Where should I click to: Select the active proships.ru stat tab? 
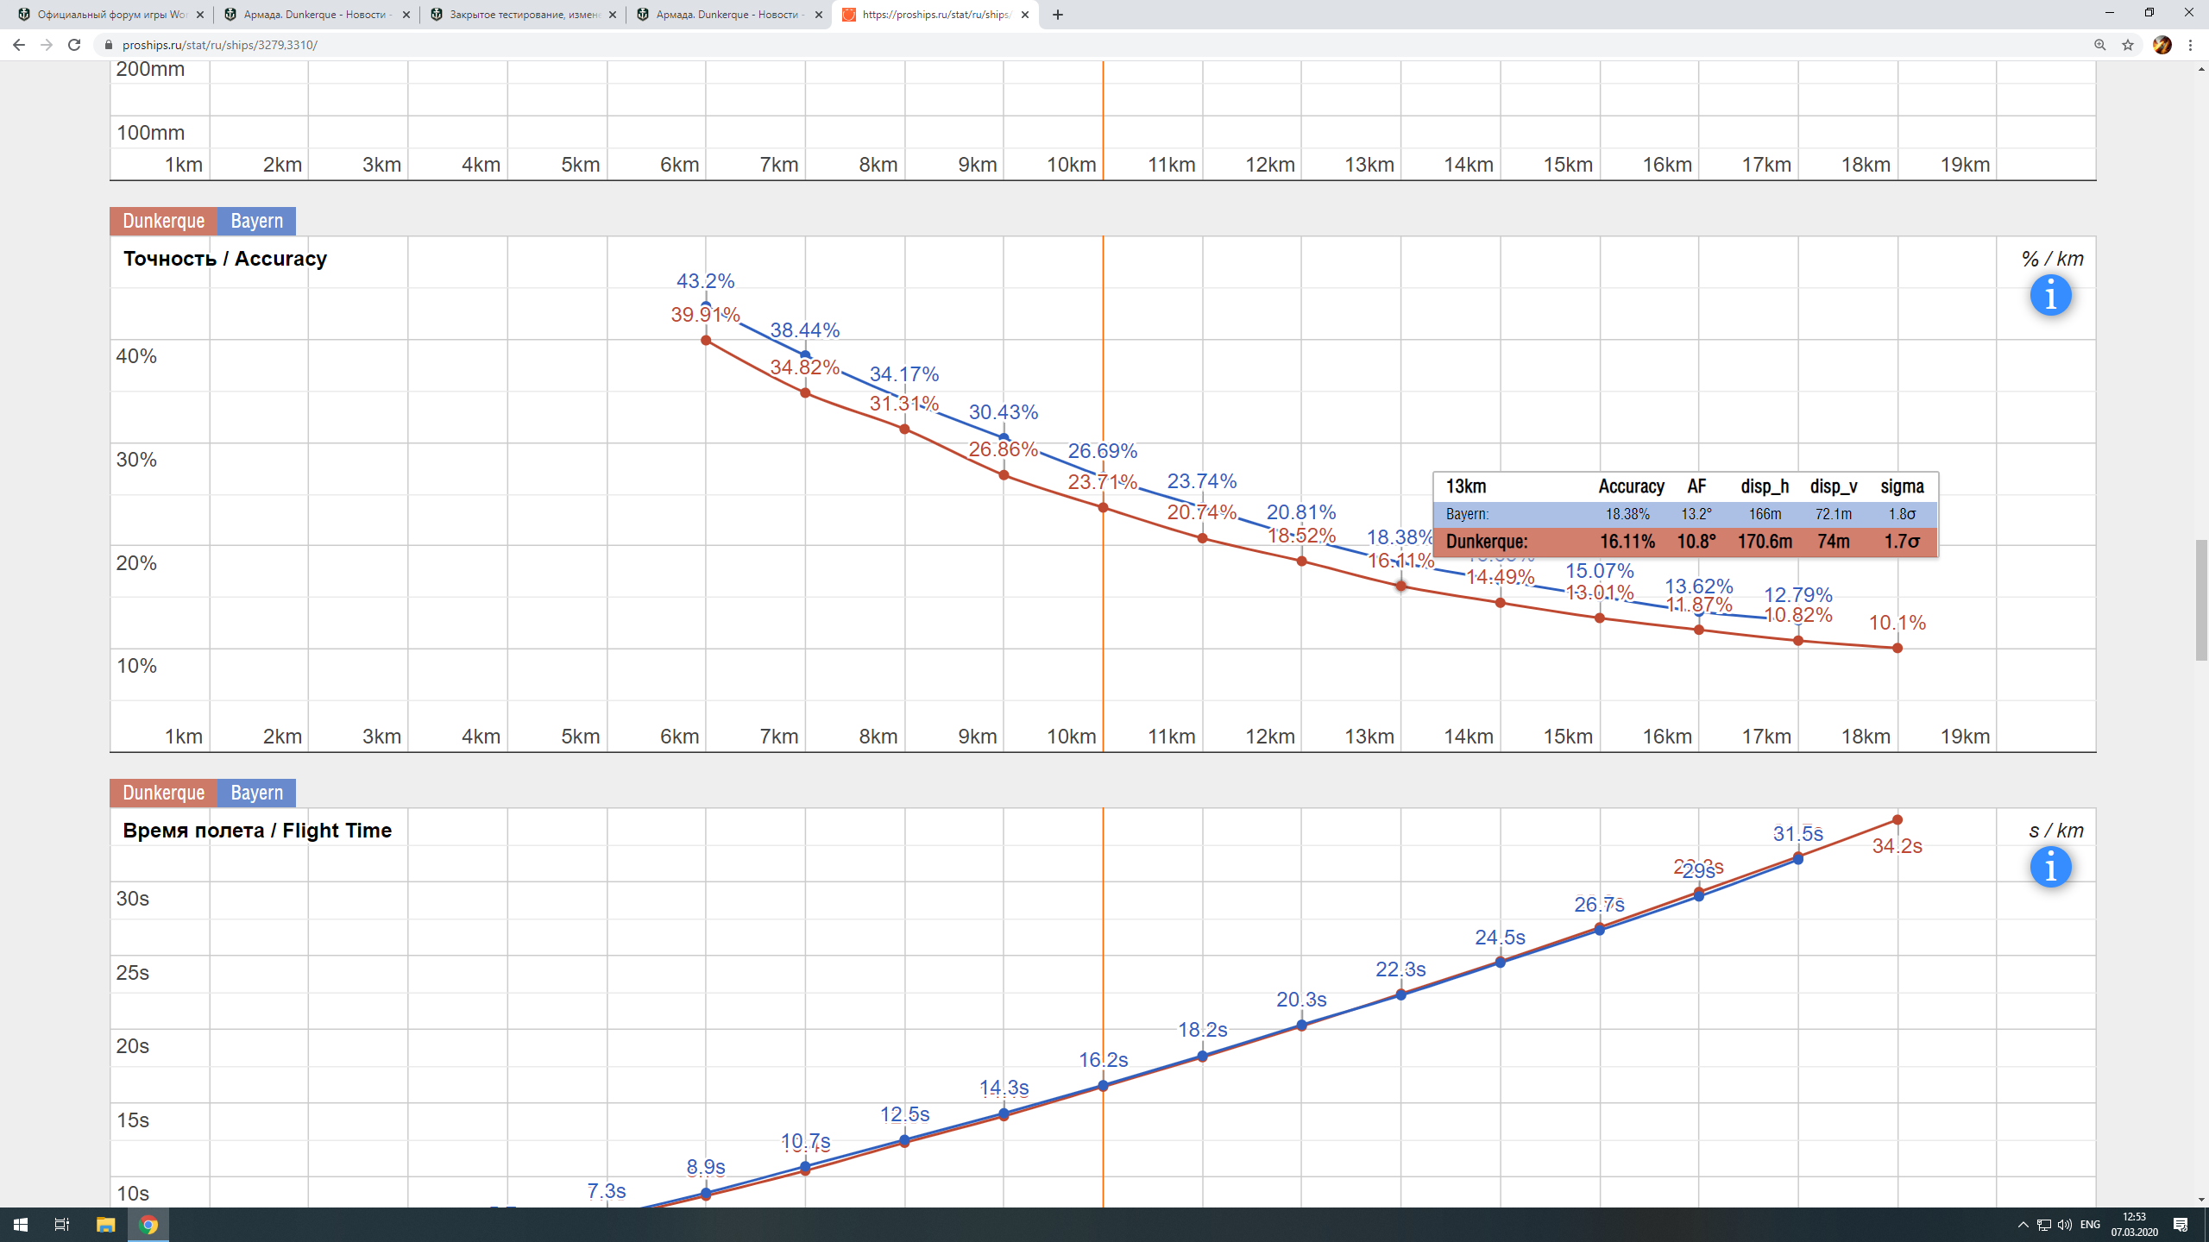point(935,15)
